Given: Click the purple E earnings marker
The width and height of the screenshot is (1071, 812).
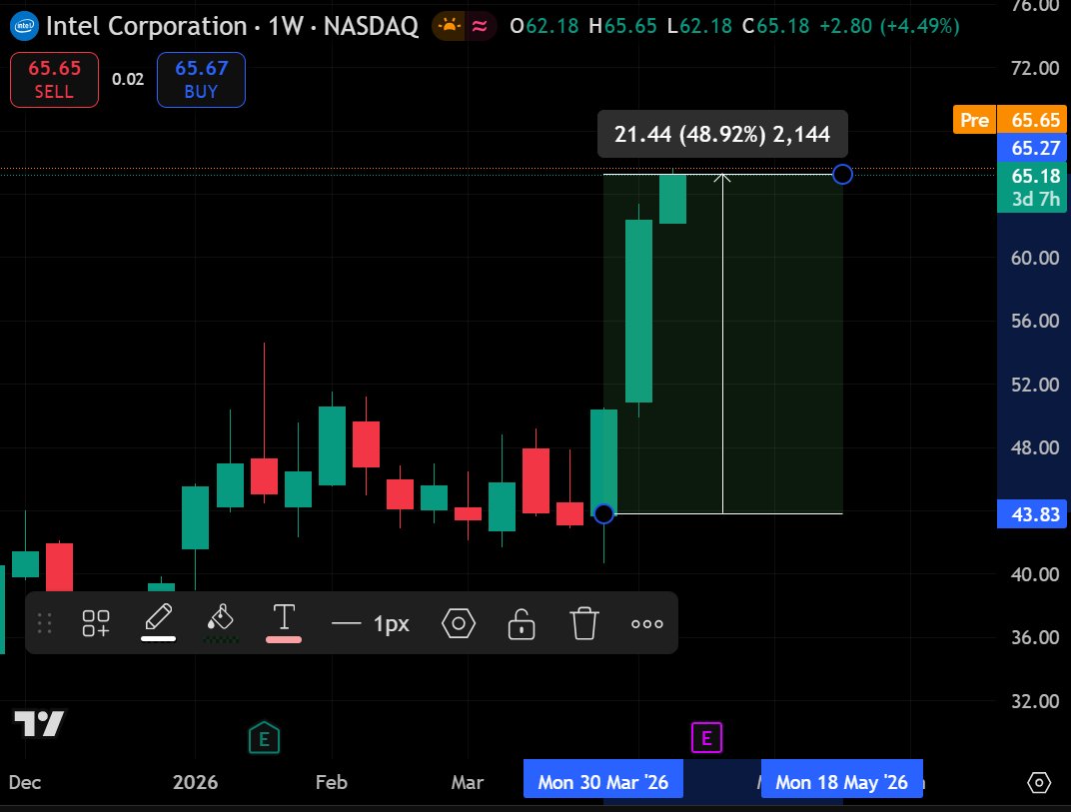Looking at the screenshot, I should pyautogui.click(x=706, y=738).
